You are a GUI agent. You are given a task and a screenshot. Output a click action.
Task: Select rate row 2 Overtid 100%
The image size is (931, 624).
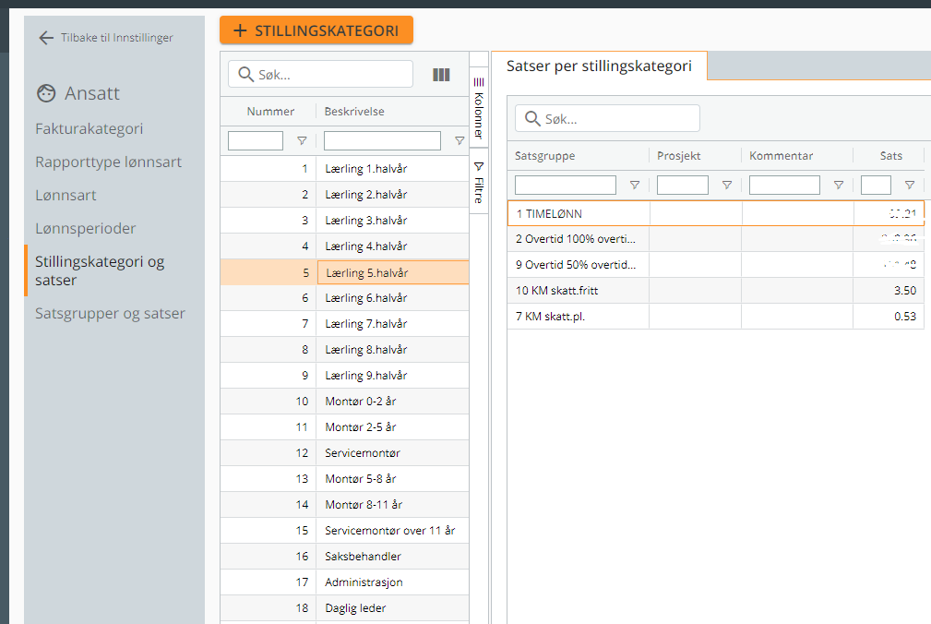716,239
